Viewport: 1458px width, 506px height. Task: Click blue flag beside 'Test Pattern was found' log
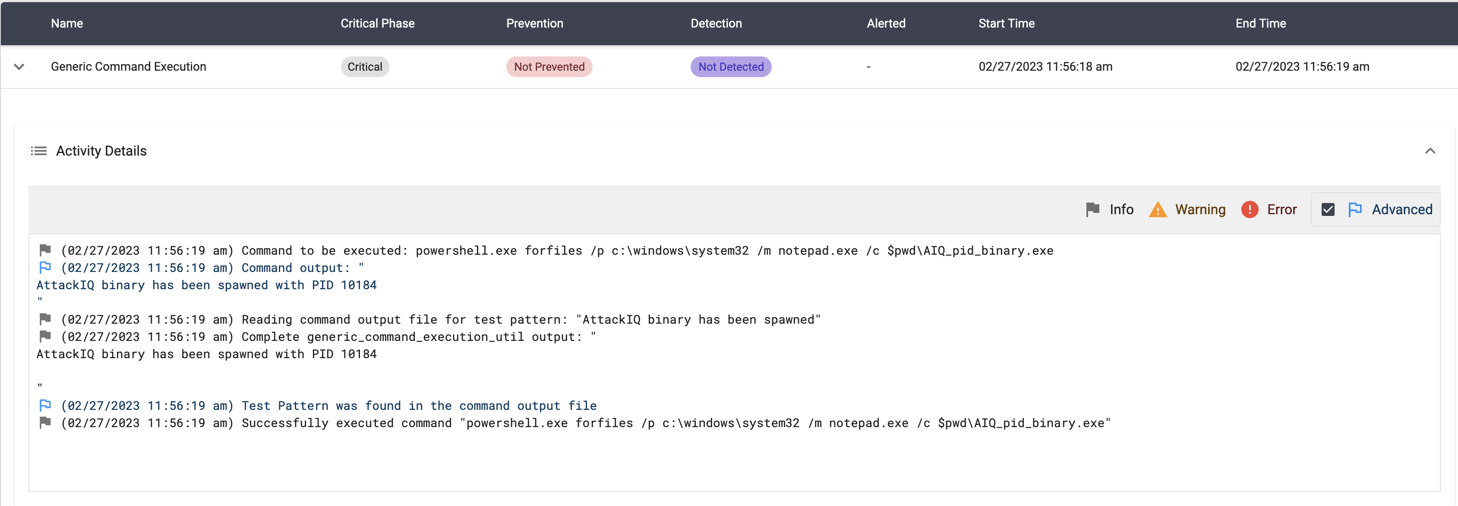[x=45, y=406]
